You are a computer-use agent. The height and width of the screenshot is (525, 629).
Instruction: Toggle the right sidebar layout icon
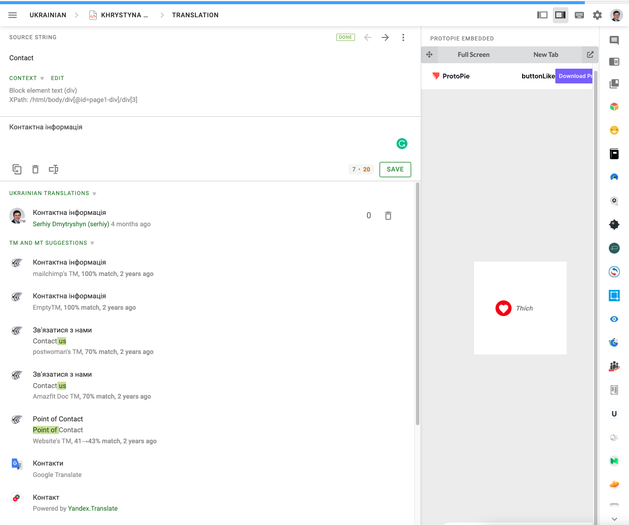click(560, 15)
